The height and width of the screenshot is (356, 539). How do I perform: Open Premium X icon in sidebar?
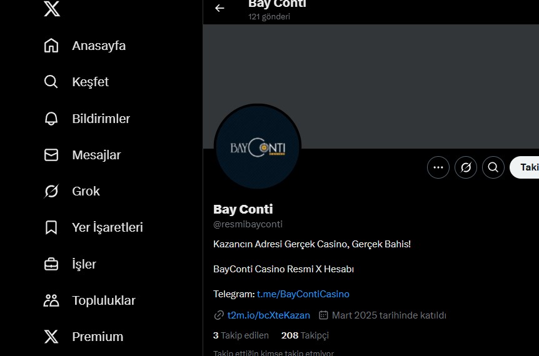pyautogui.click(x=51, y=337)
